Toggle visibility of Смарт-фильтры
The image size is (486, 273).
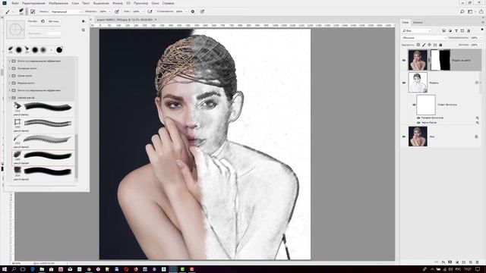pyautogui.click(x=414, y=105)
